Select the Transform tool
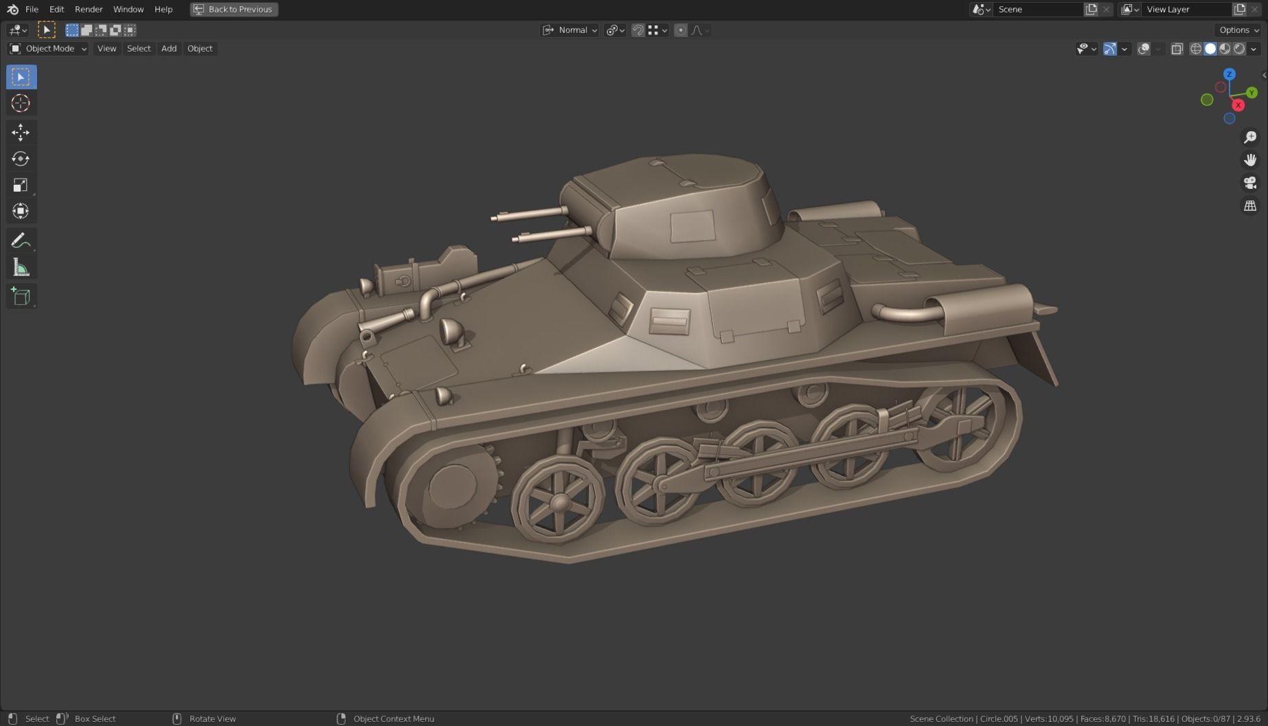 click(21, 211)
